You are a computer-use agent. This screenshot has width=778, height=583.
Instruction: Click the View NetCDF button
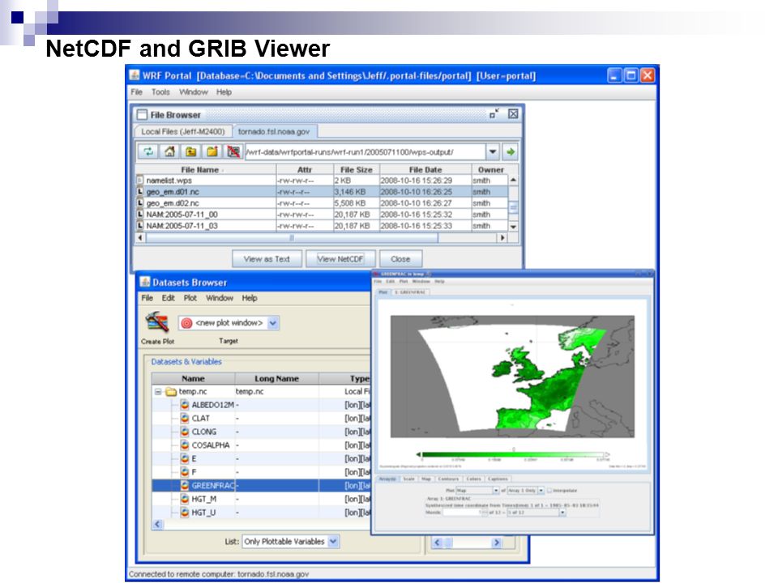(x=340, y=259)
